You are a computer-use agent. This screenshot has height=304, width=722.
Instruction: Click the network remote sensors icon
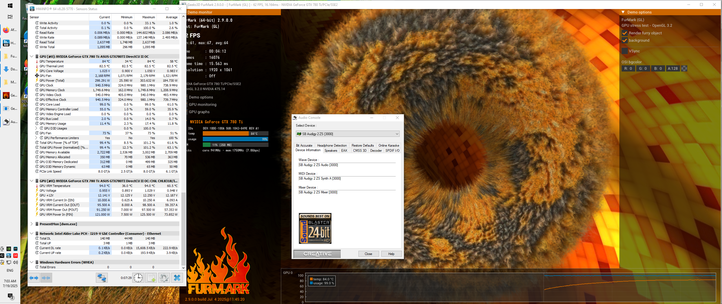[102, 278]
